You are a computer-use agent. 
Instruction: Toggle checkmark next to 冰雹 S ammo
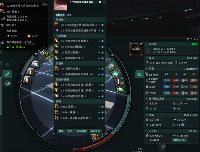click(x=99, y=107)
